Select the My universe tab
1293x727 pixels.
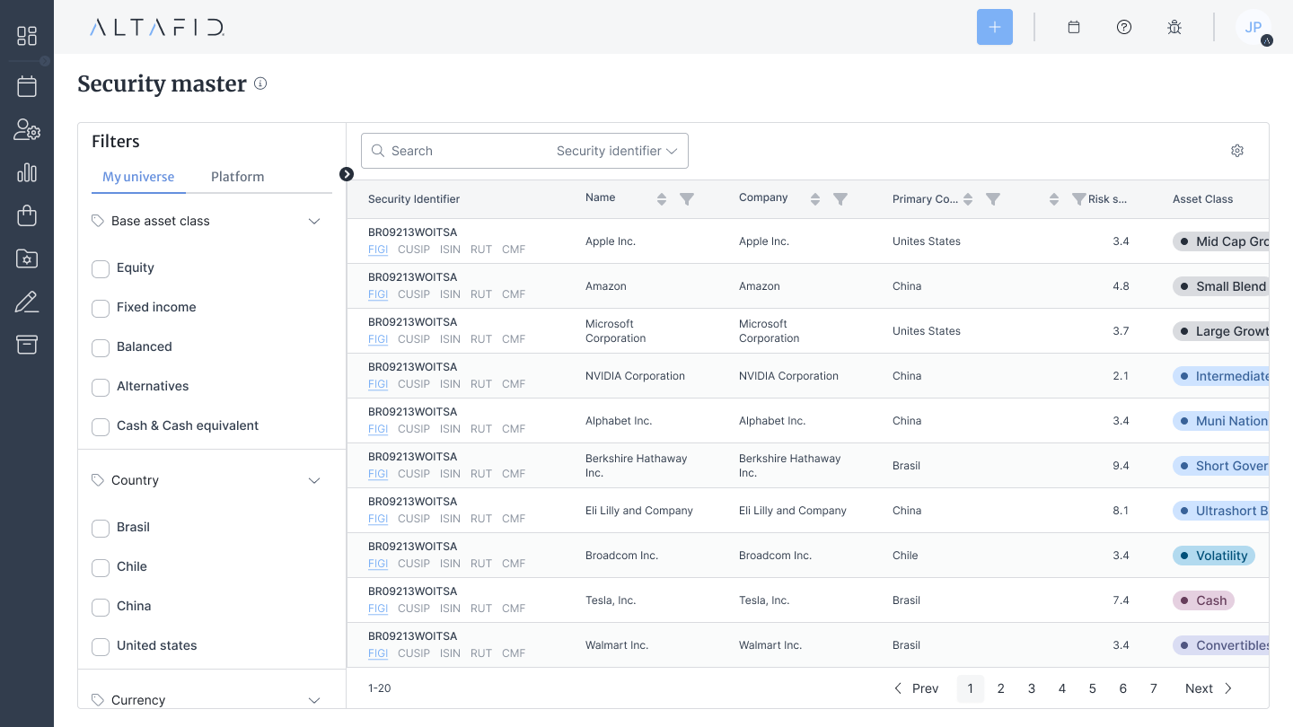[x=138, y=177]
